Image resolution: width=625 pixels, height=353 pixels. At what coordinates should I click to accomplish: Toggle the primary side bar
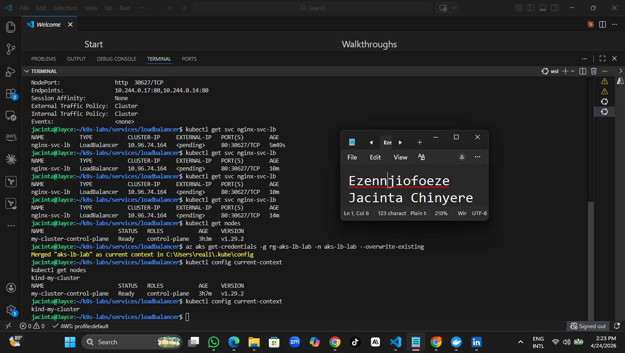point(531,8)
